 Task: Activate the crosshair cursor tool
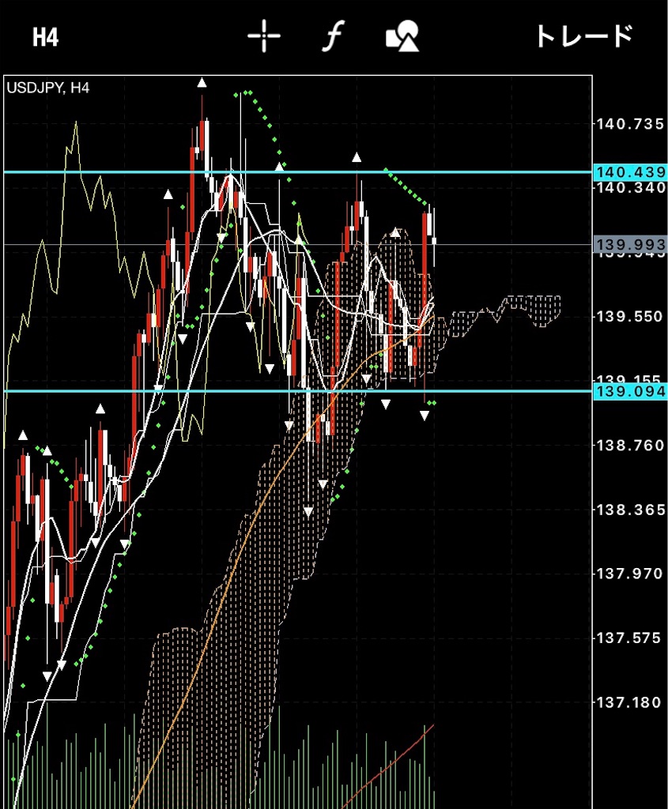(264, 36)
